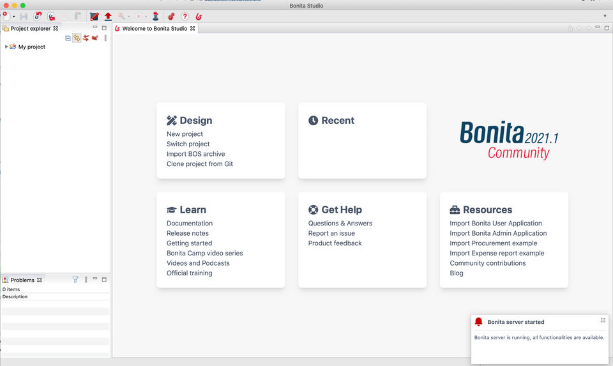Open the UI Designer pencil icon
The height and width of the screenshot is (366, 613).
pyautogui.click(x=95, y=16)
